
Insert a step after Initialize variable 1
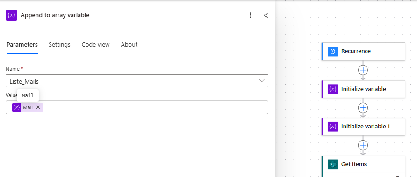(x=363, y=145)
